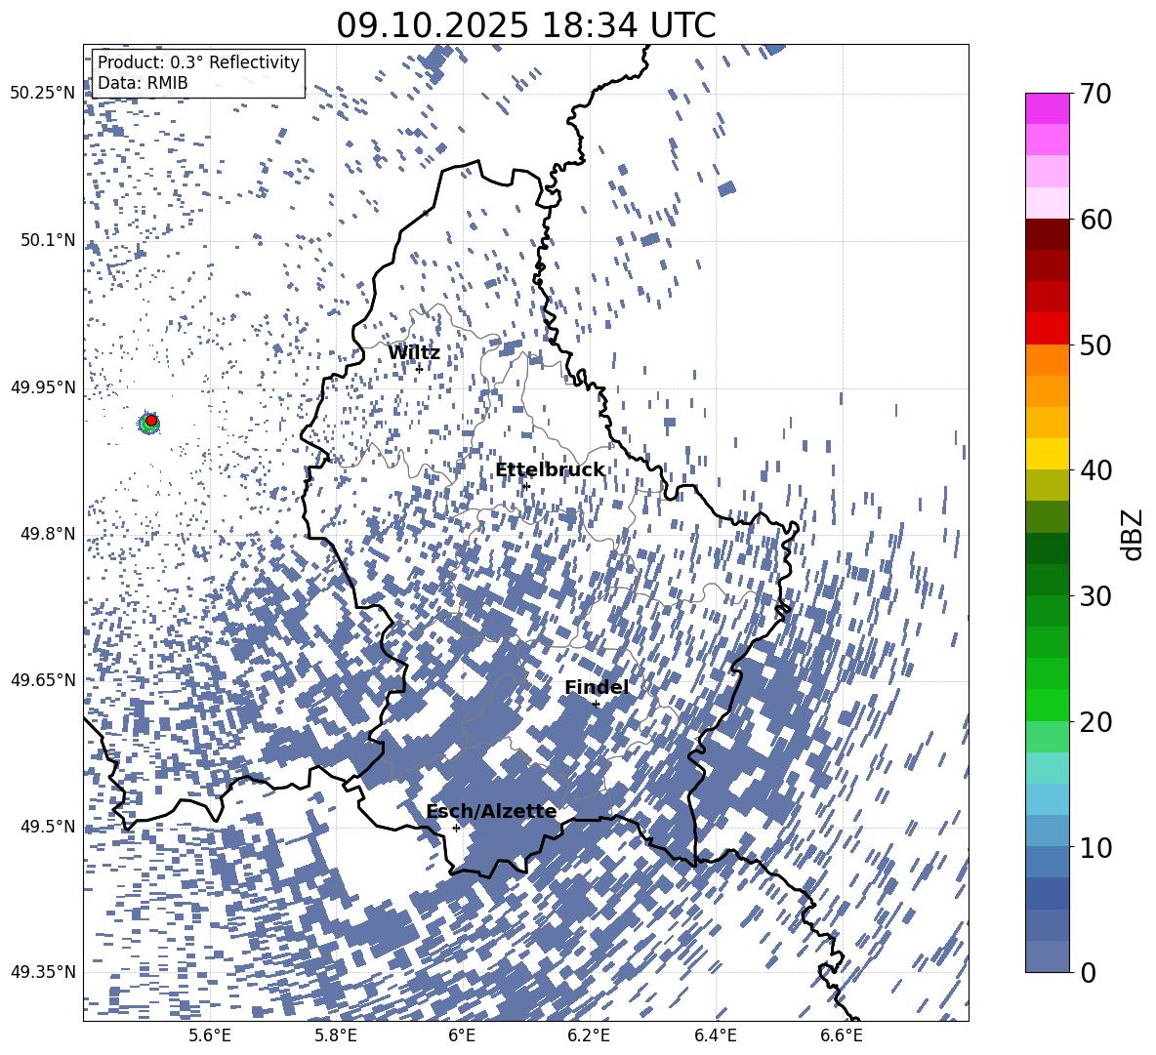Click the Wiltz location cross marker
The height and width of the screenshot is (1055, 1156).
point(419,369)
